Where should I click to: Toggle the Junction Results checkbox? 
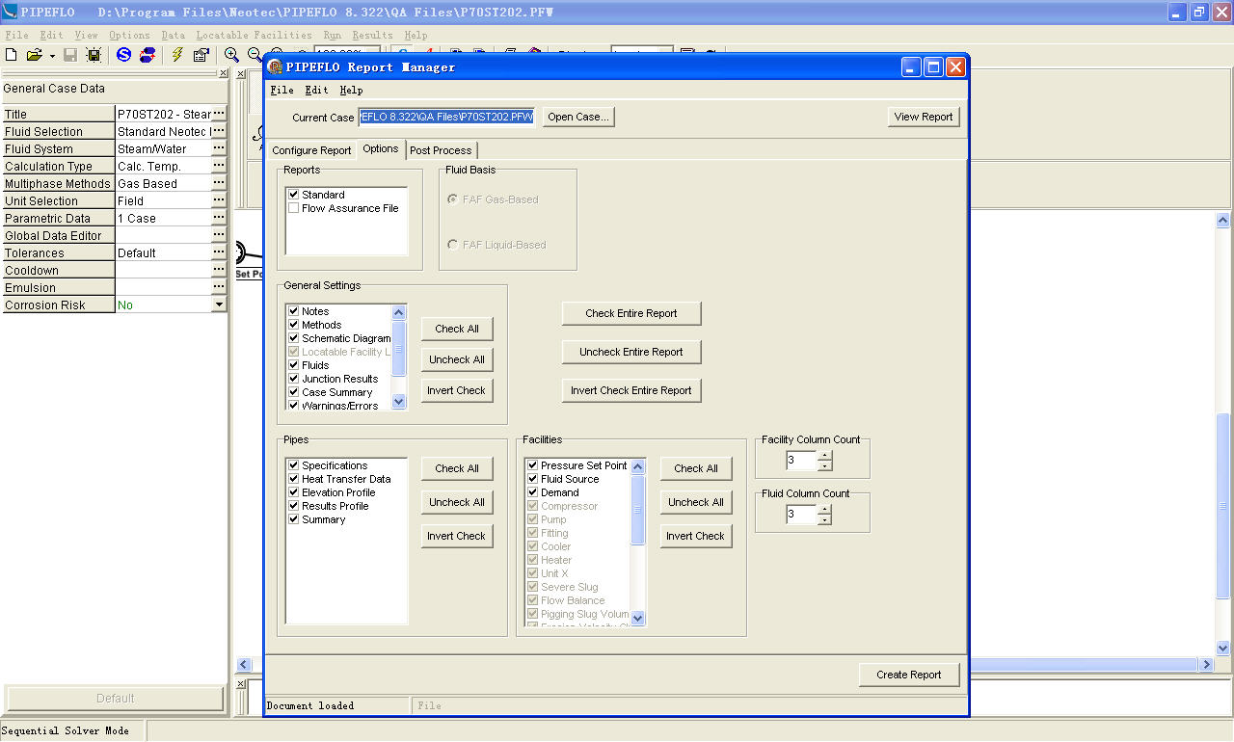click(x=293, y=379)
